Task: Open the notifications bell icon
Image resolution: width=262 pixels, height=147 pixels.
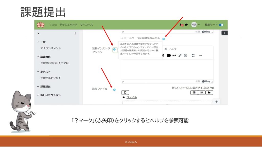Action: tap(181, 25)
